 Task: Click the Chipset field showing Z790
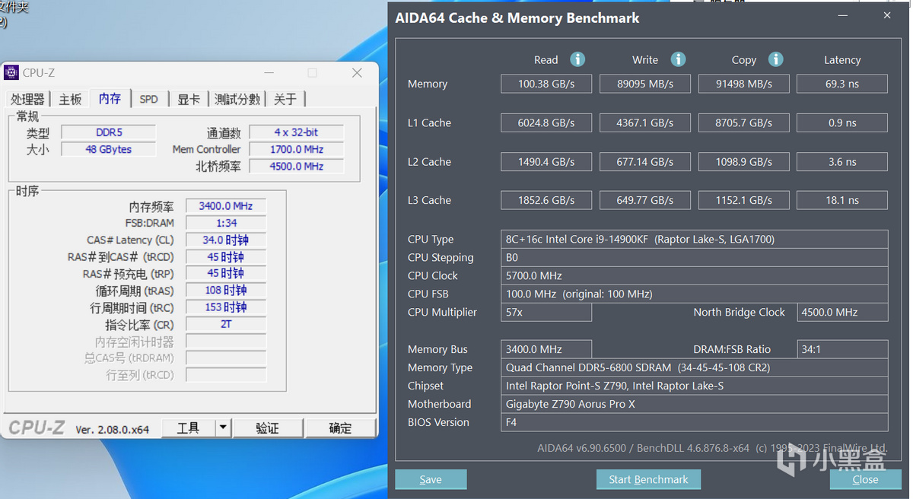[694, 386]
